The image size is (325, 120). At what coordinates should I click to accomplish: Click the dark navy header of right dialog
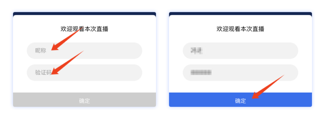point(240,14)
